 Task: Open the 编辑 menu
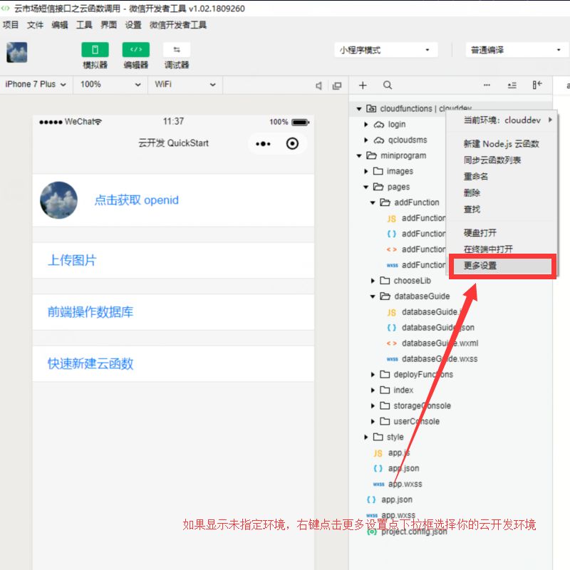(60, 25)
